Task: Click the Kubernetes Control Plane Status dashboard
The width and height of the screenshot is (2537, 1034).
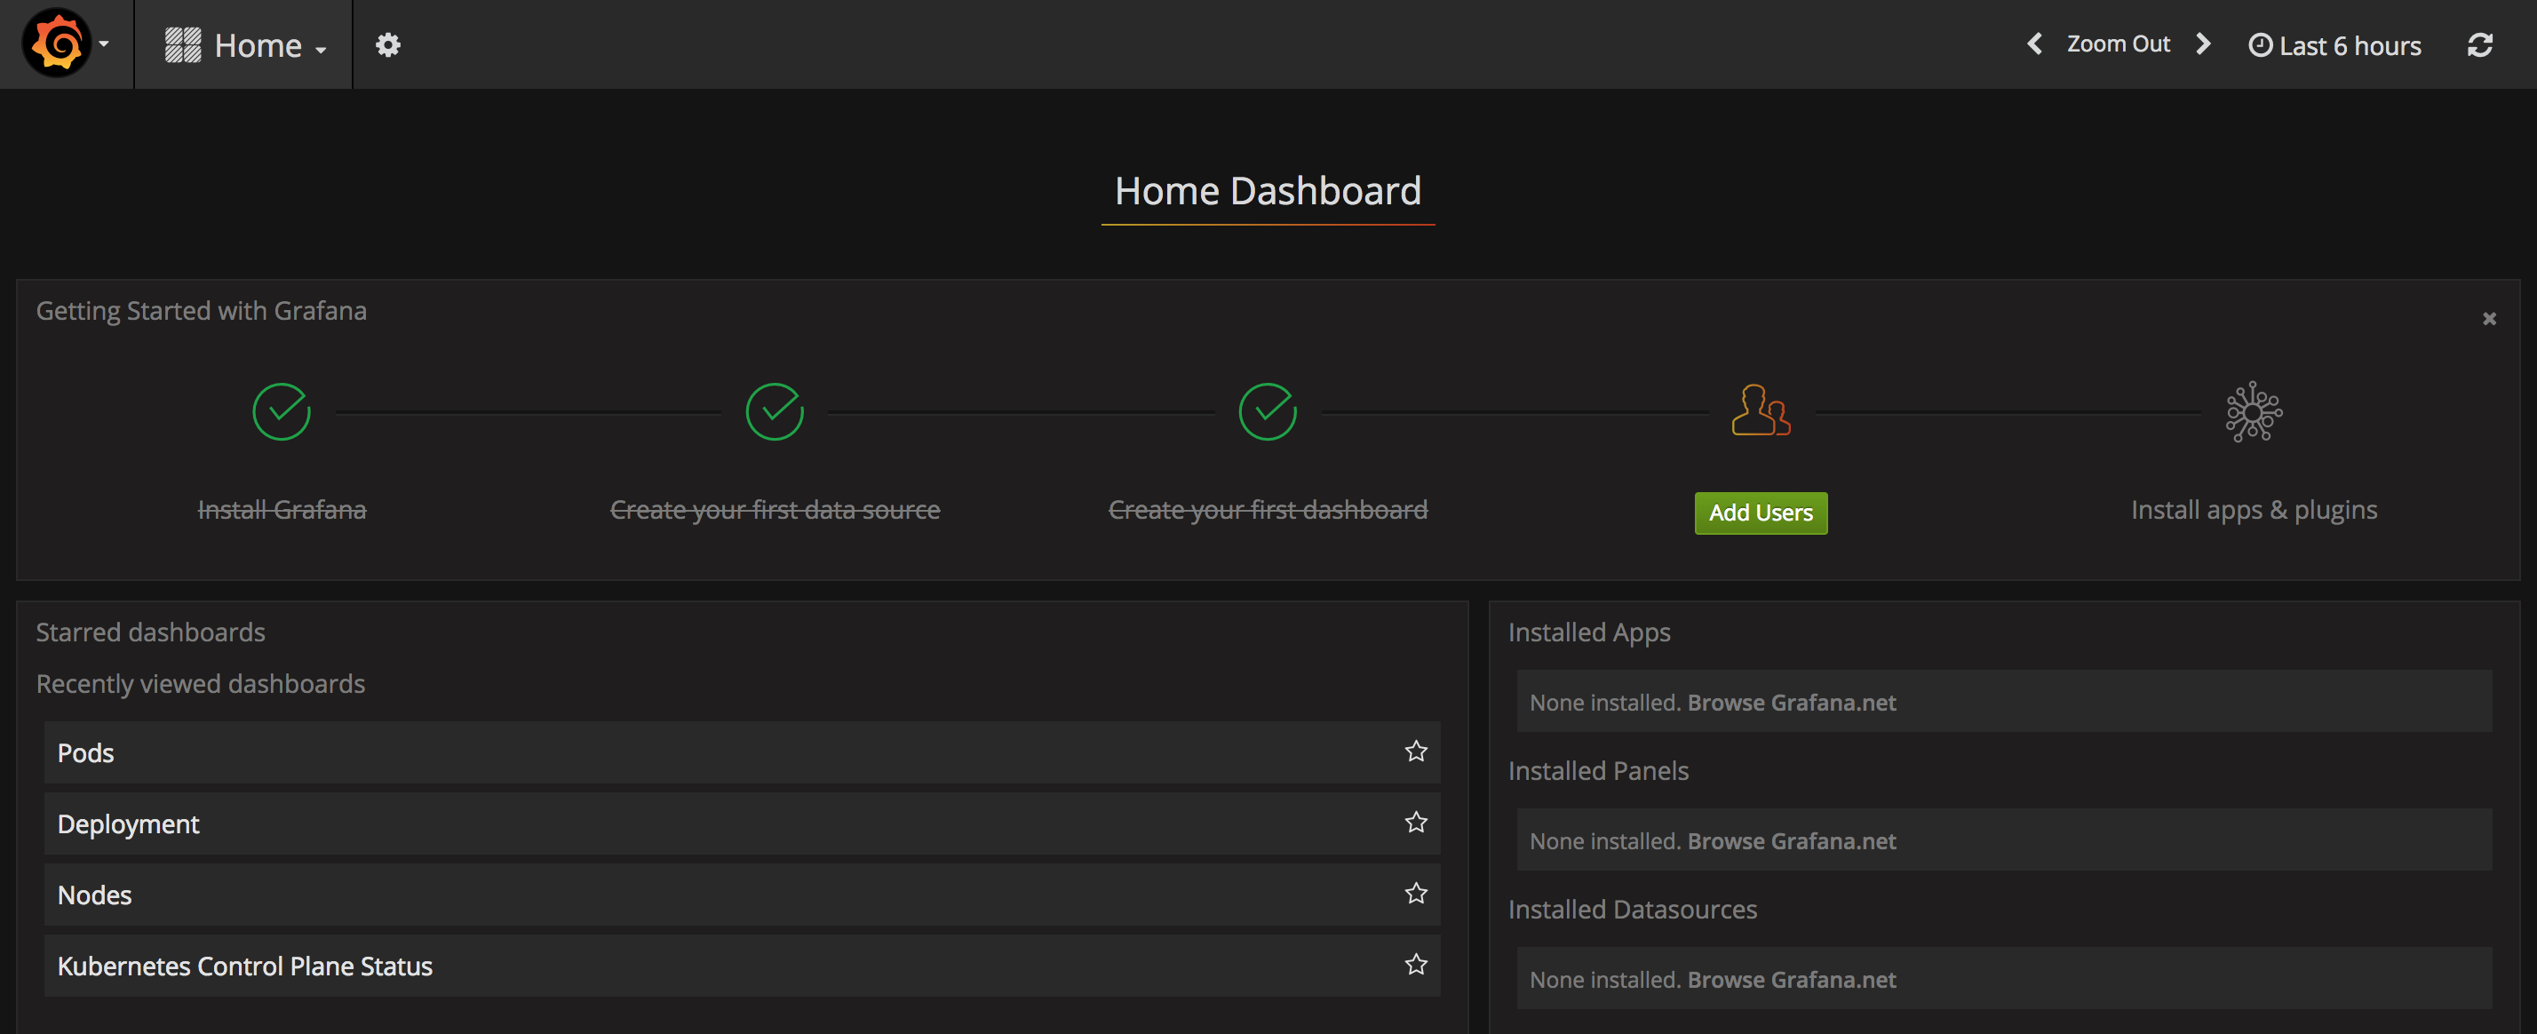Action: click(244, 965)
